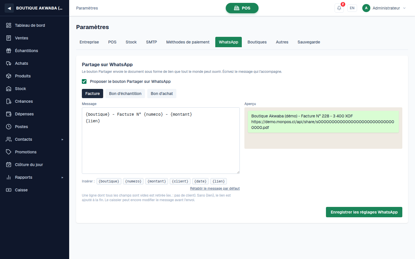
Task: Insert the {numero} placeholder chip
Action: click(x=133, y=181)
